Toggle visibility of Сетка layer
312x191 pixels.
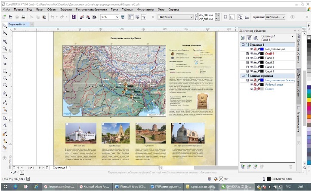point(252,89)
